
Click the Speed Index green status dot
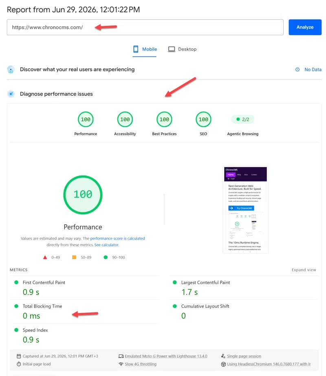[16, 330]
